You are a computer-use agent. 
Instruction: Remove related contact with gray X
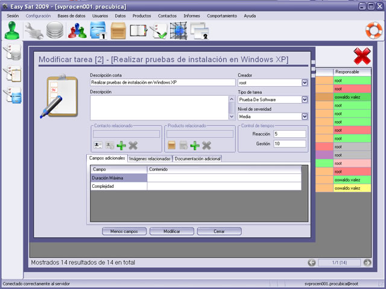[x=133, y=146]
